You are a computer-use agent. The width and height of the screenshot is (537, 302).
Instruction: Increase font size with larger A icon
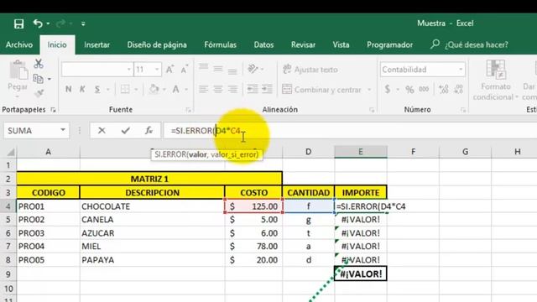click(169, 70)
